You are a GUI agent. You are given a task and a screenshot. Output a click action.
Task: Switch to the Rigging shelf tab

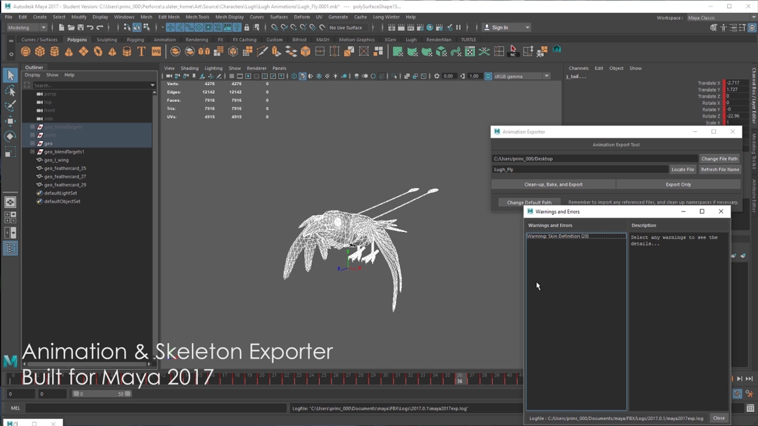pyautogui.click(x=135, y=39)
